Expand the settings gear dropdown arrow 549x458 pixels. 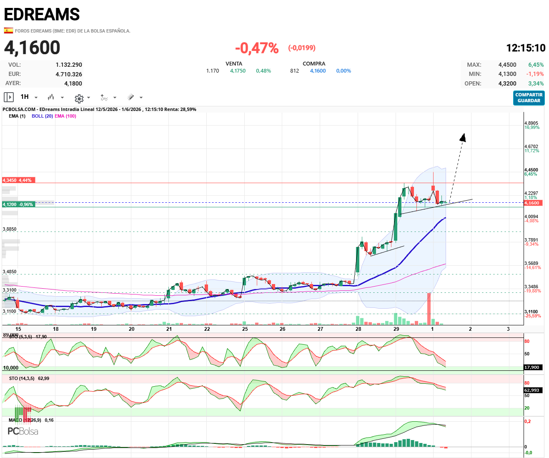[x=89, y=98]
